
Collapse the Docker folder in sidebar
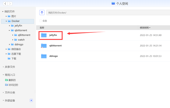(6, 21)
